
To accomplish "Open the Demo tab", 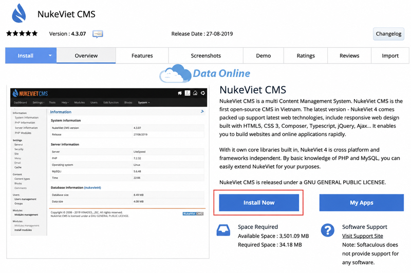I will [264, 55].
